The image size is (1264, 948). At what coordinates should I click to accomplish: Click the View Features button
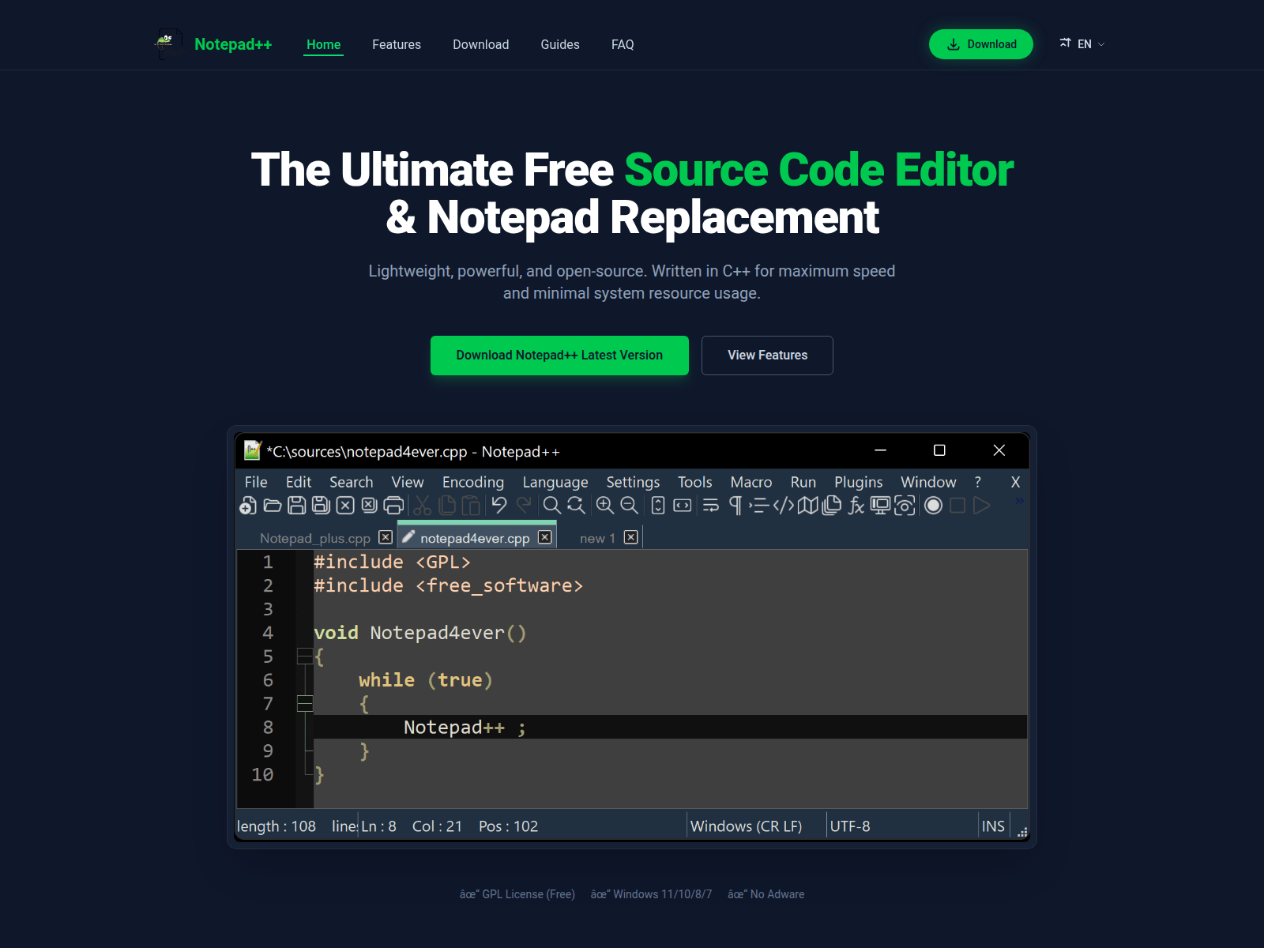(x=767, y=355)
